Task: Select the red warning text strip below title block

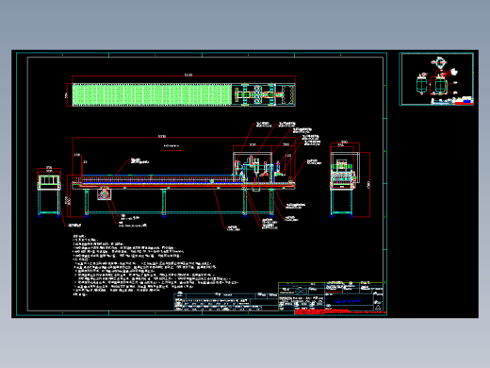Action: [x=340, y=311]
